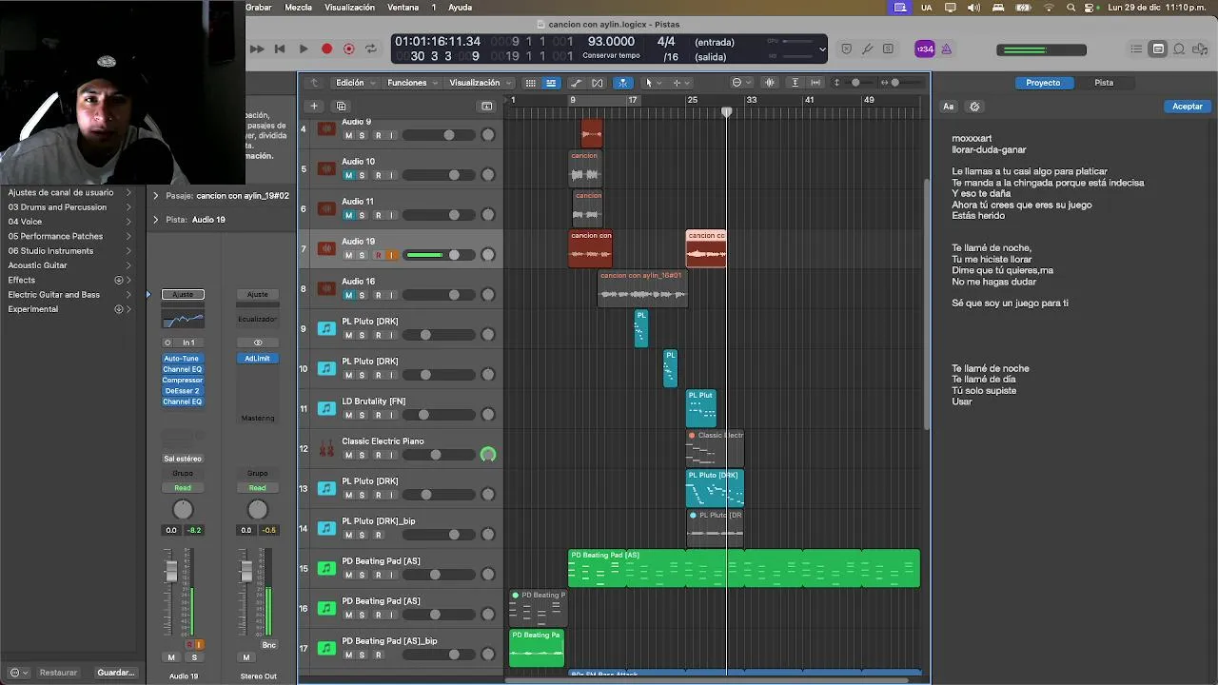Open the Auto-Tune plug-in slot
Screen dimensions: 1218x685
[x=183, y=359]
